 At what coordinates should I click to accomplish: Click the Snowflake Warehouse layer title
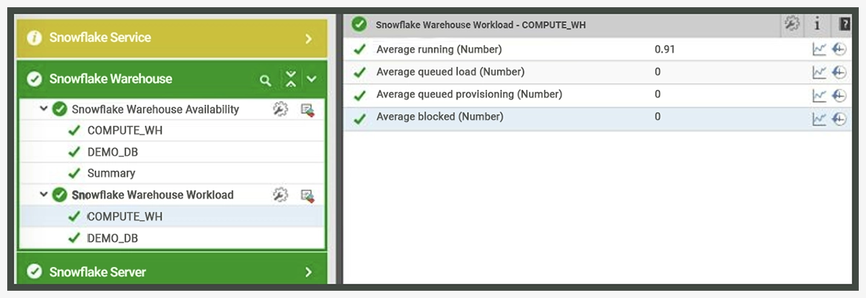pyautogui.click(x=110, y=79)
